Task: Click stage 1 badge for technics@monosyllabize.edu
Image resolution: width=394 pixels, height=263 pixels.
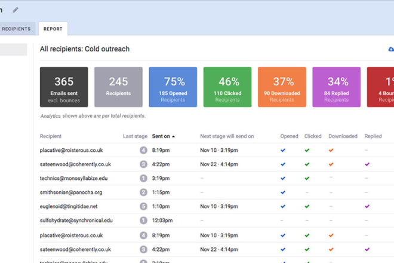Action: [x=143, y=178]
